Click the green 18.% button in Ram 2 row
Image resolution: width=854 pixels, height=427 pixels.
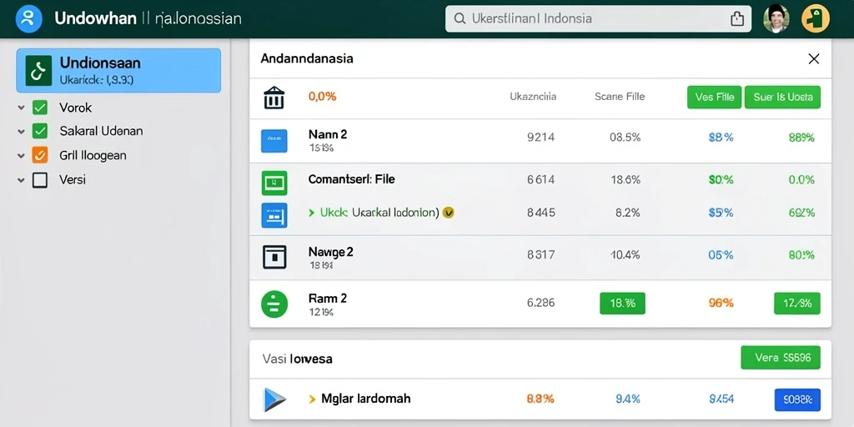622,304
